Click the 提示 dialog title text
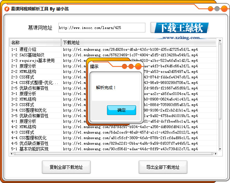 (94, 66)
